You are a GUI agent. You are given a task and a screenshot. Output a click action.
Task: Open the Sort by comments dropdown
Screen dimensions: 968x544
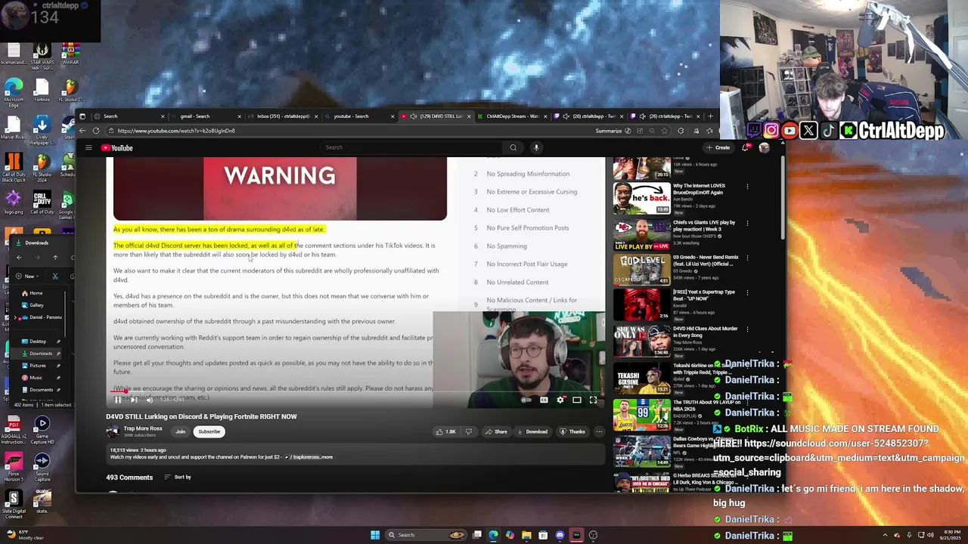pyautogui.click(x=178, y=478)
